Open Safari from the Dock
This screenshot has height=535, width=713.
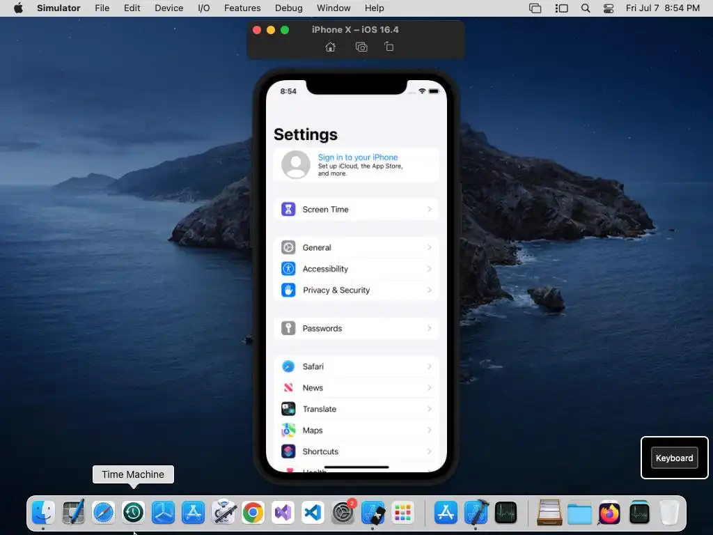[x=103, y=513]
